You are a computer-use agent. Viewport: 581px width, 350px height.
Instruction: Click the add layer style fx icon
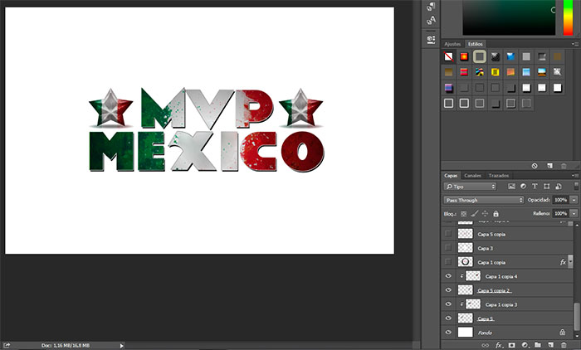[499, 344]
